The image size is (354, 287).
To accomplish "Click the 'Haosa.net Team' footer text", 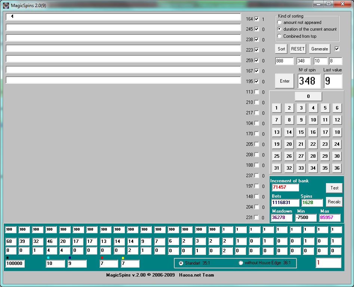I will coord(196,275).
